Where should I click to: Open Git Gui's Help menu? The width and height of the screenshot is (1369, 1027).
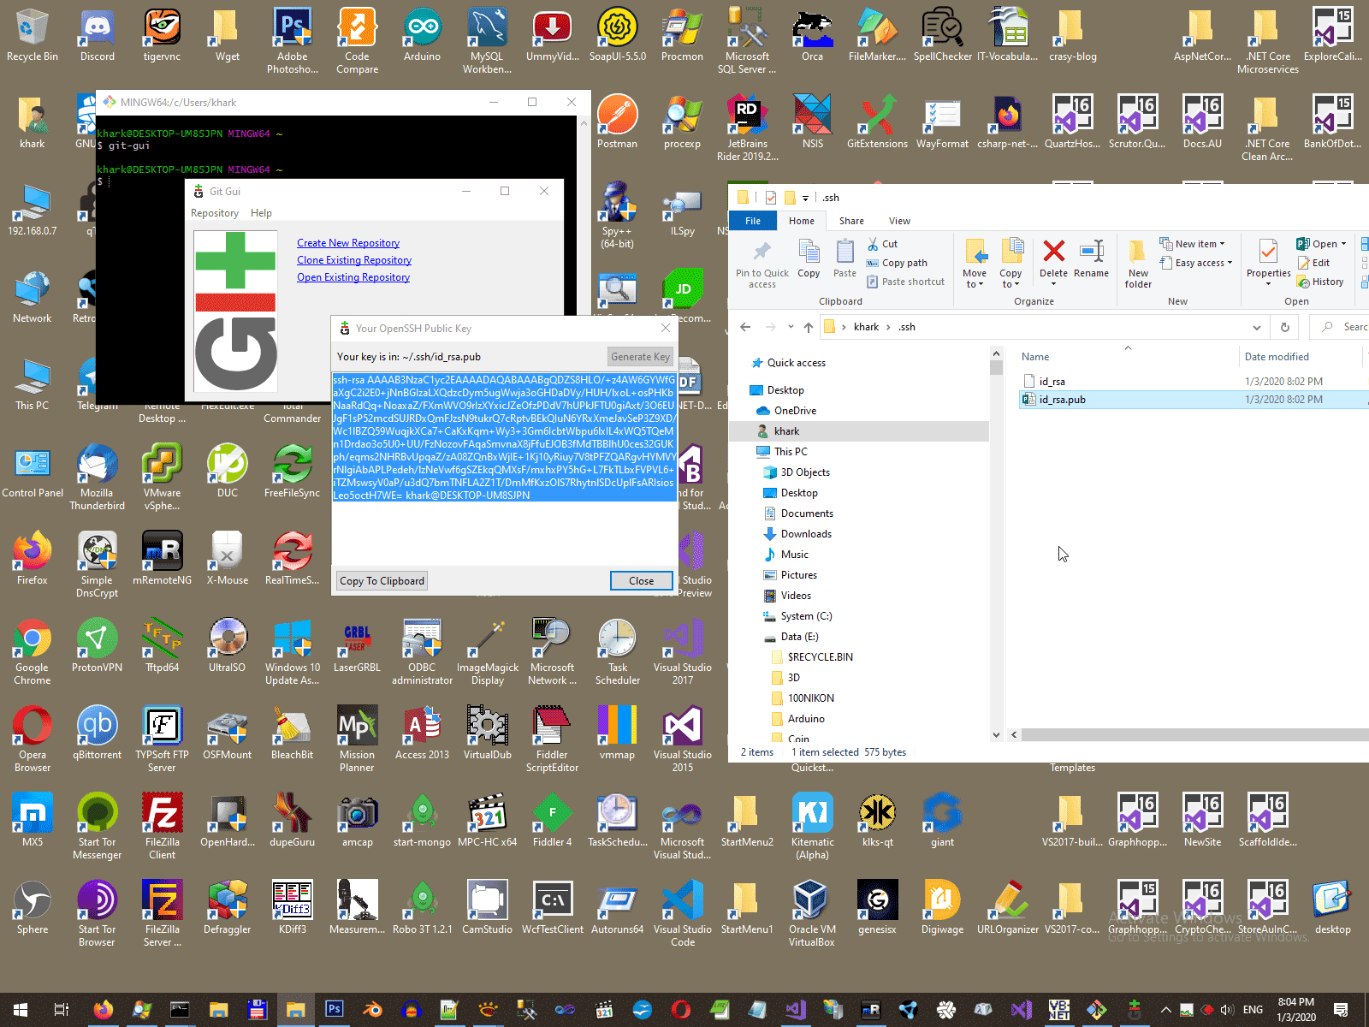pyautogui.click(x=261, y=213)
